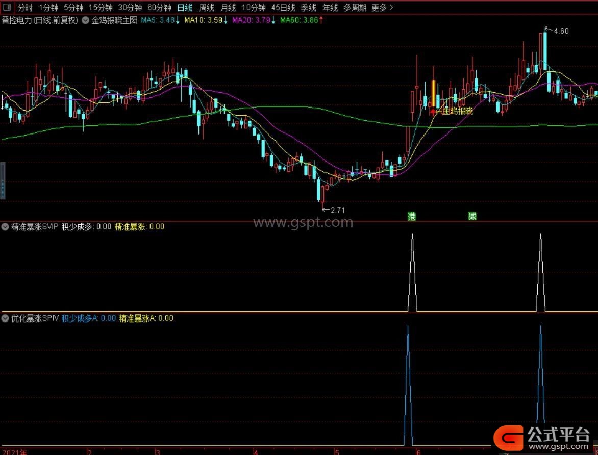Select the 10分钟 period tab
Screen dimensions: 598x455
(254, 8)
